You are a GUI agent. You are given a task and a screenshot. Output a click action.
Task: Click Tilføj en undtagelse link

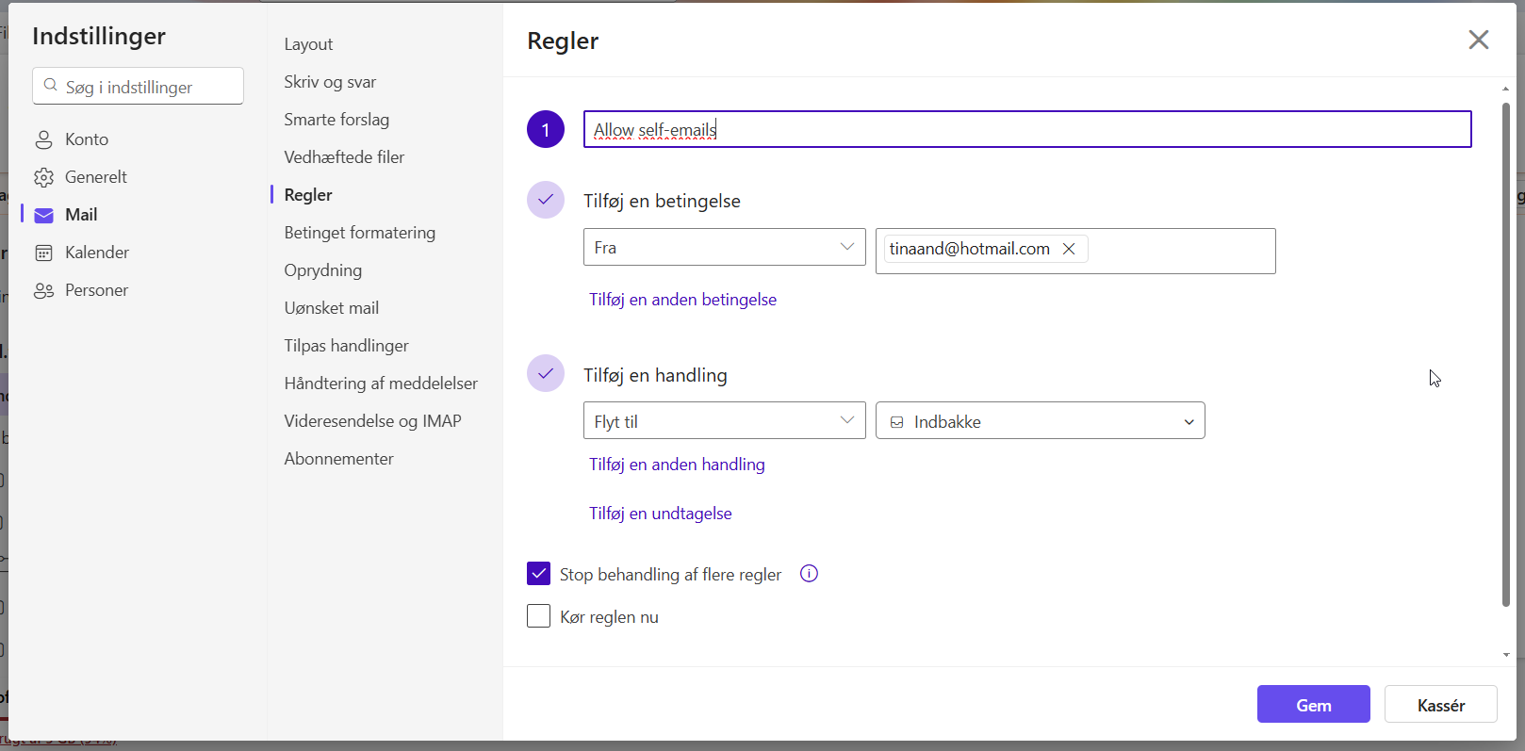pyautogui.click(x=660, y=514)
